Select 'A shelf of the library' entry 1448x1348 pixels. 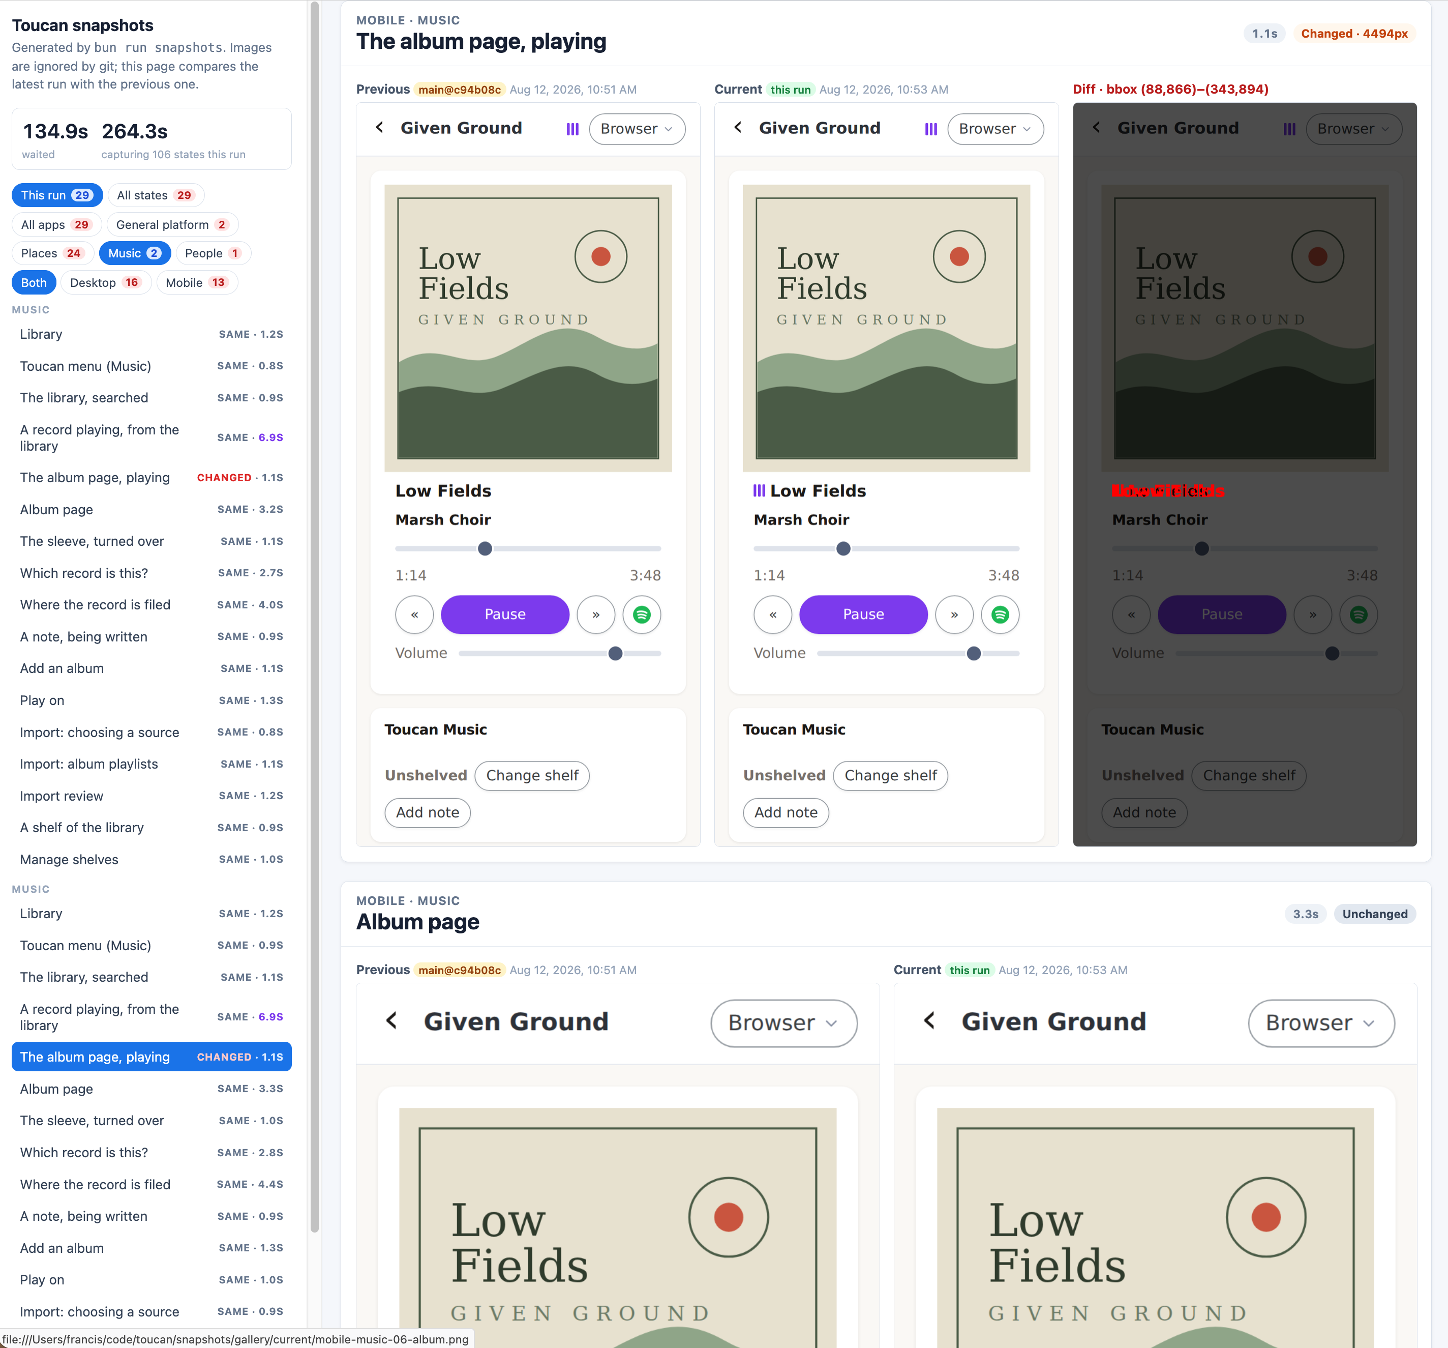coord(152,827)
